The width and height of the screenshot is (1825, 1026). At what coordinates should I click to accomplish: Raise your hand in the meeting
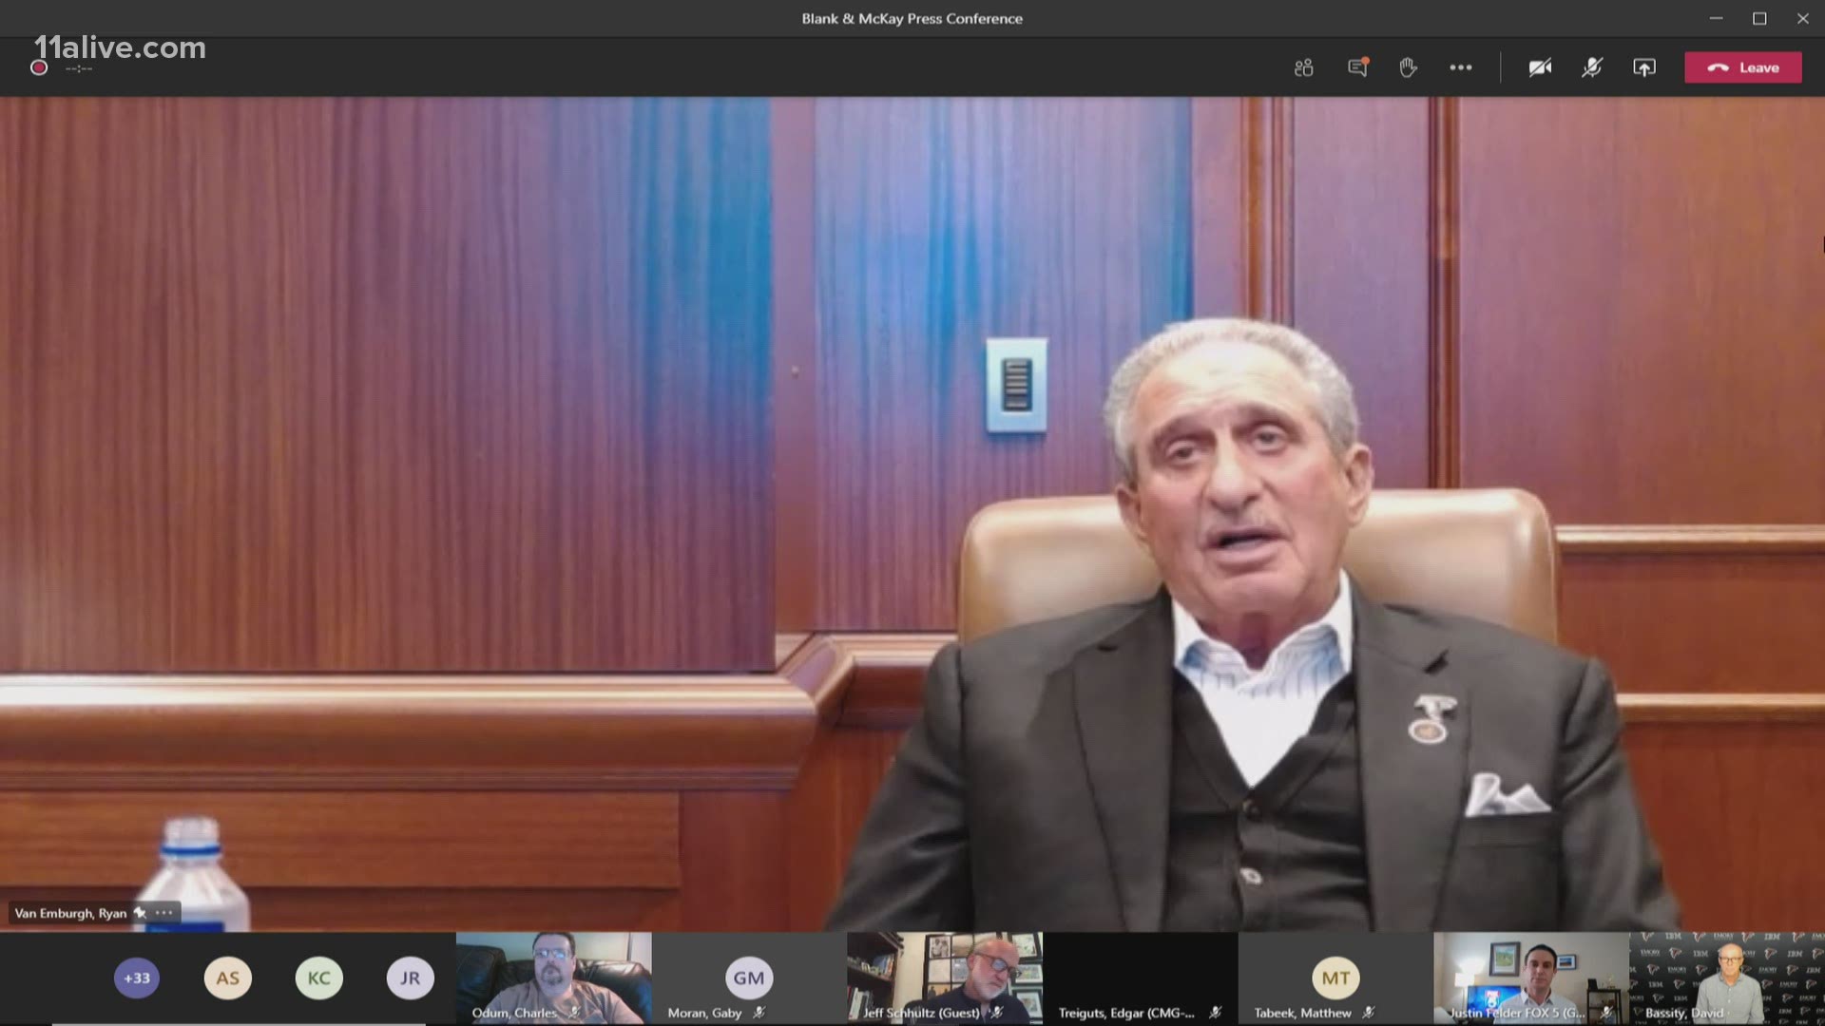[1408, 67]
